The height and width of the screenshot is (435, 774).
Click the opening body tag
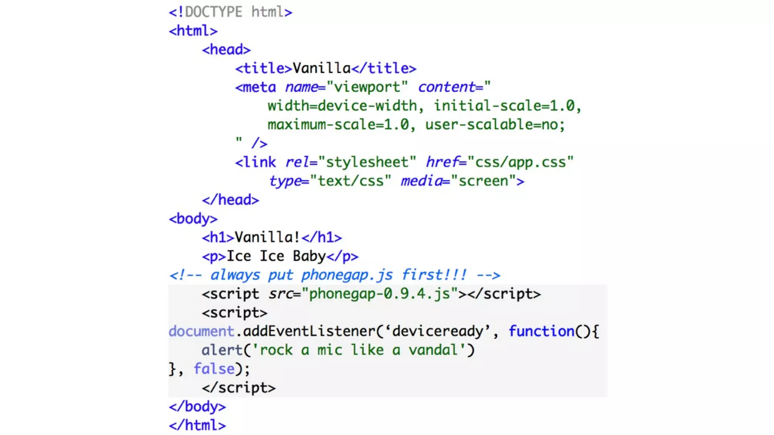(x=193, y=219)
